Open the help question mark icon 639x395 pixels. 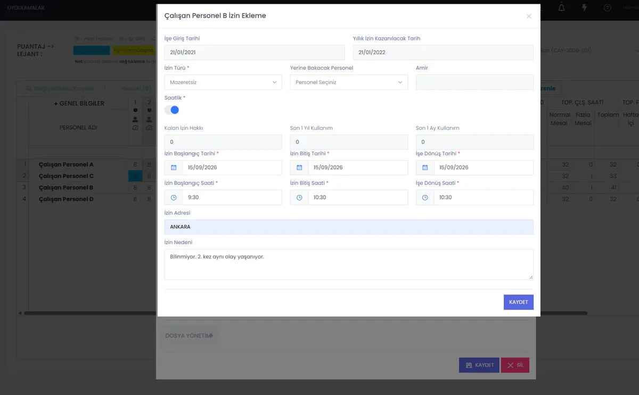pyautogui.click(x=608, y=8)
